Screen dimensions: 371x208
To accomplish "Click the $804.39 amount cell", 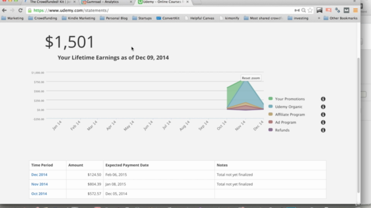I will click(x=85, y=184).
